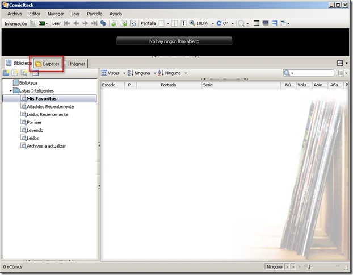Toggle the fullscreen icon in toolbar

coord(257,23)
